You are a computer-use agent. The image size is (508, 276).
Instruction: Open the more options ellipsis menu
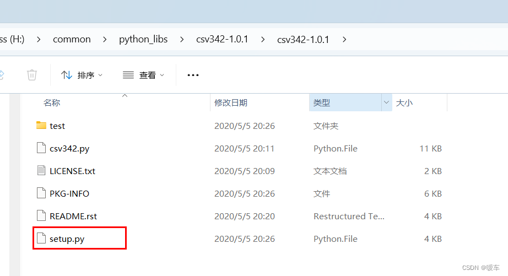[193, 75]
